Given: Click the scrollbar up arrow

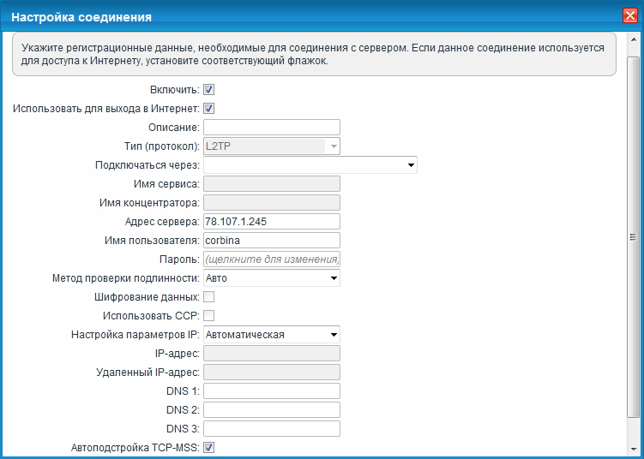Looking at the screenshot, I should (x=634, y=39).
